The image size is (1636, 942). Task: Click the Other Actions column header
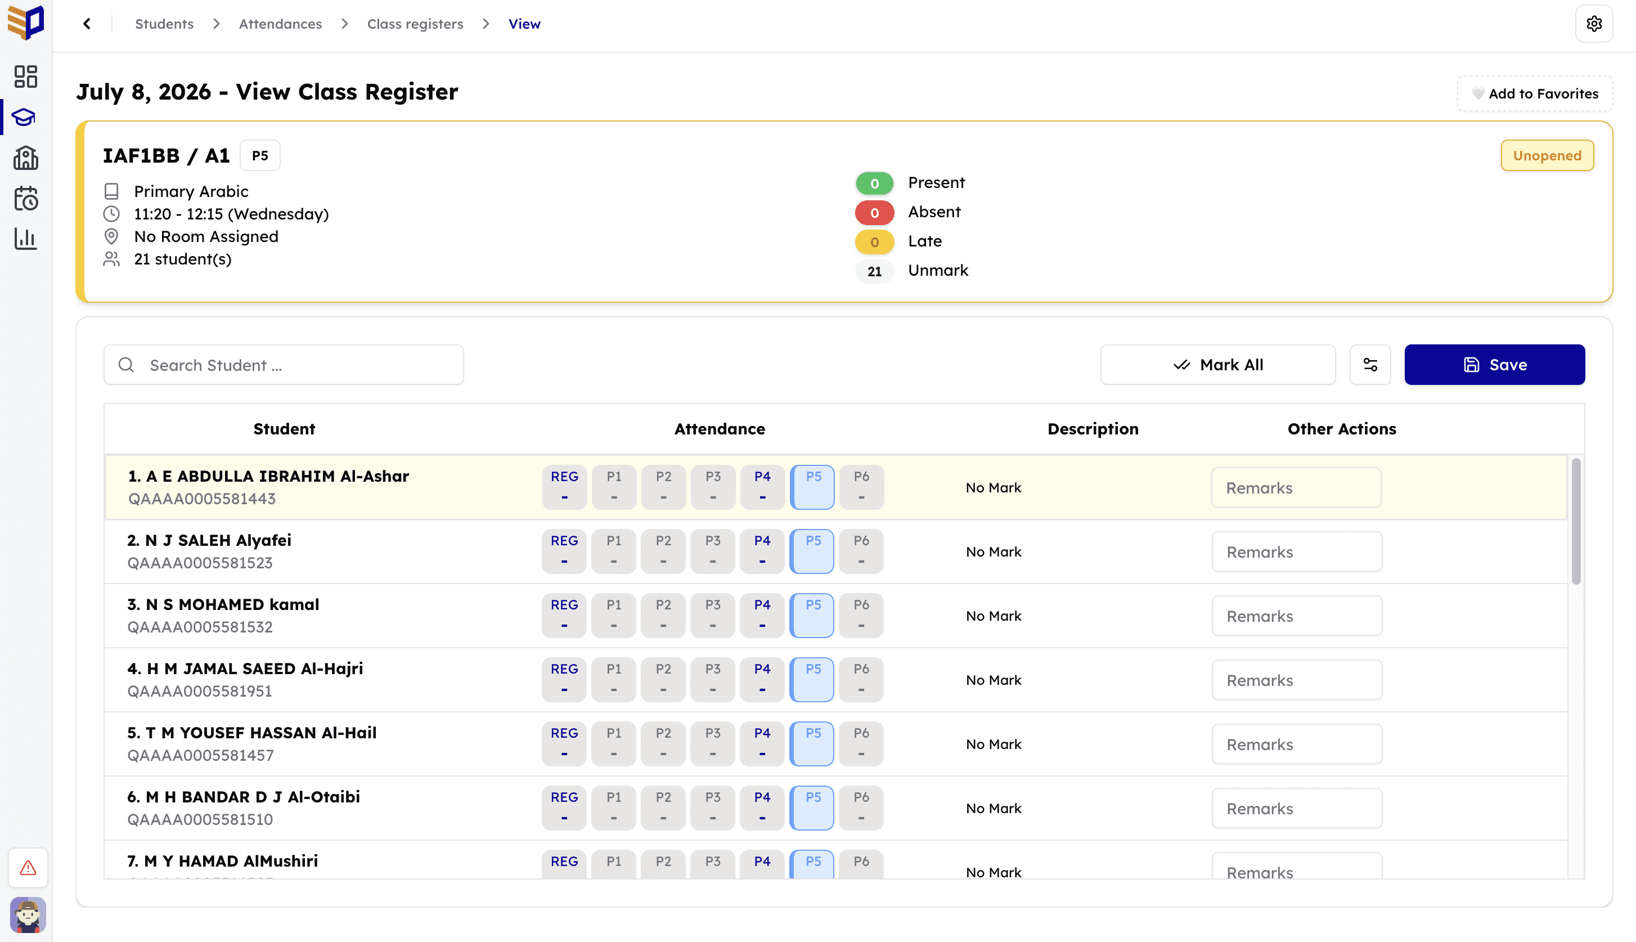[1342, 429]
